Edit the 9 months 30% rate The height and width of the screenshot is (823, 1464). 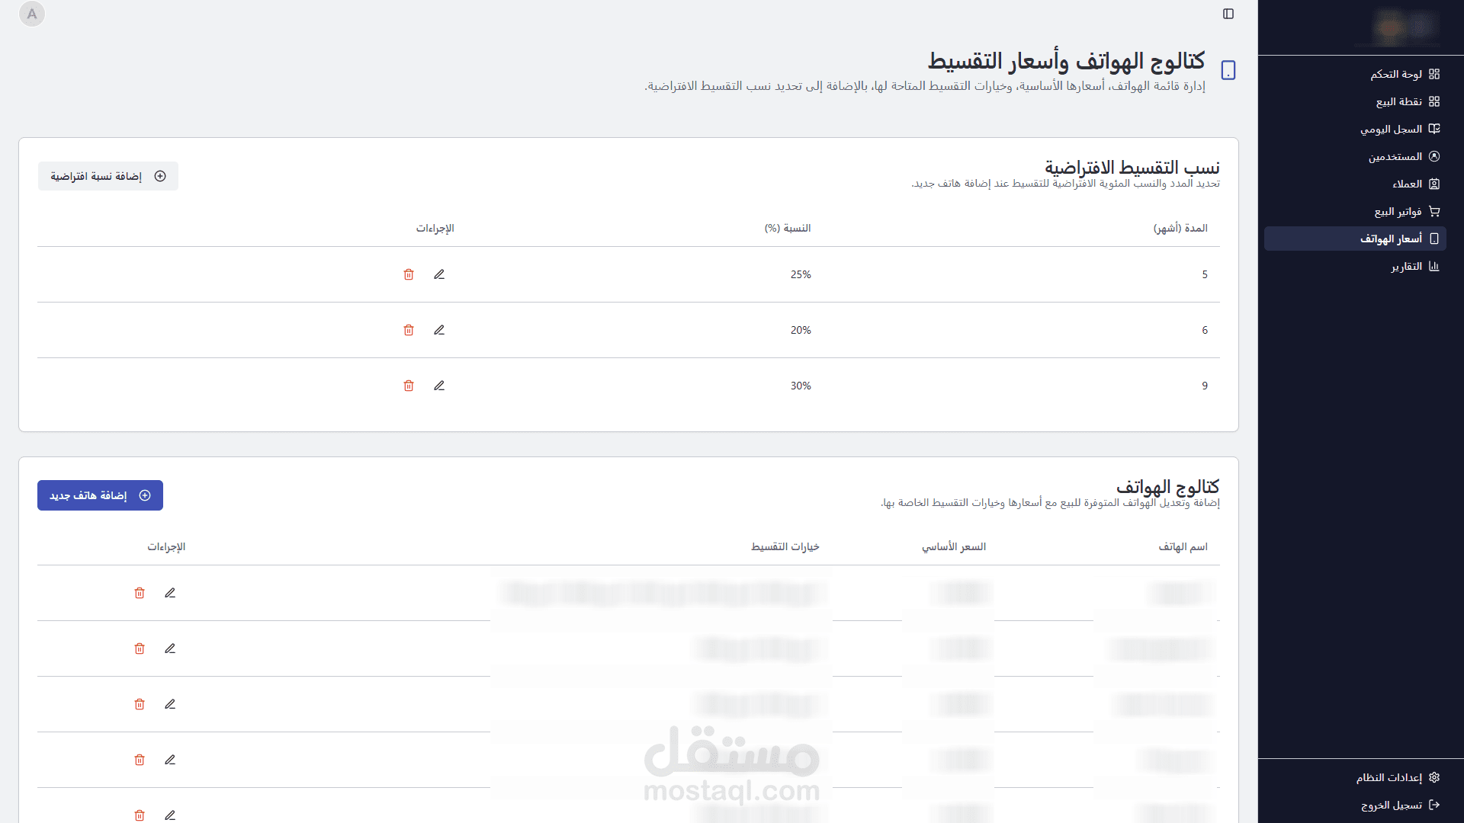(x=439, y=386)
